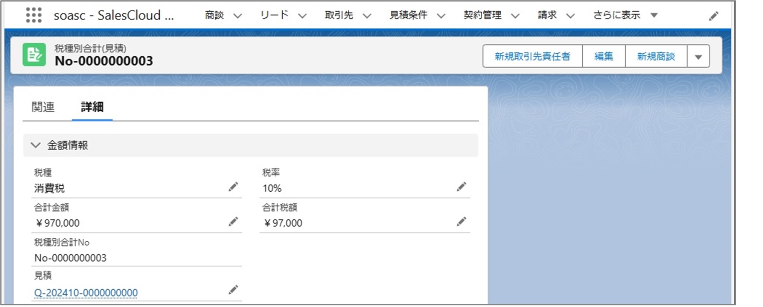Edit the 税種 field using pencil icon
This screenshot has height=307, width=763.
tap(233, 187)
